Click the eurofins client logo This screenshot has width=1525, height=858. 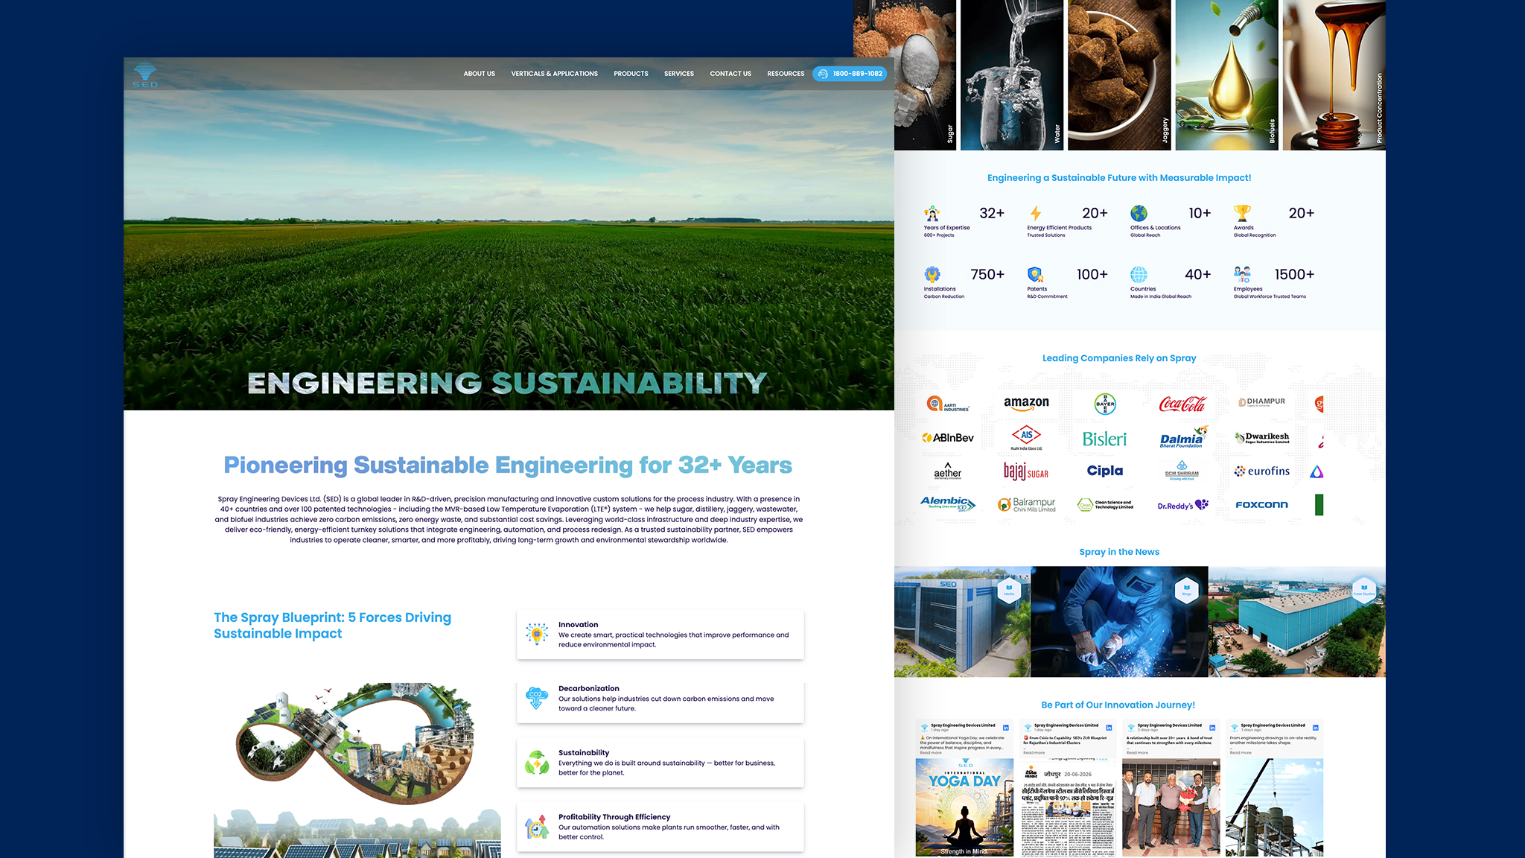click(x=1261, y=471)
